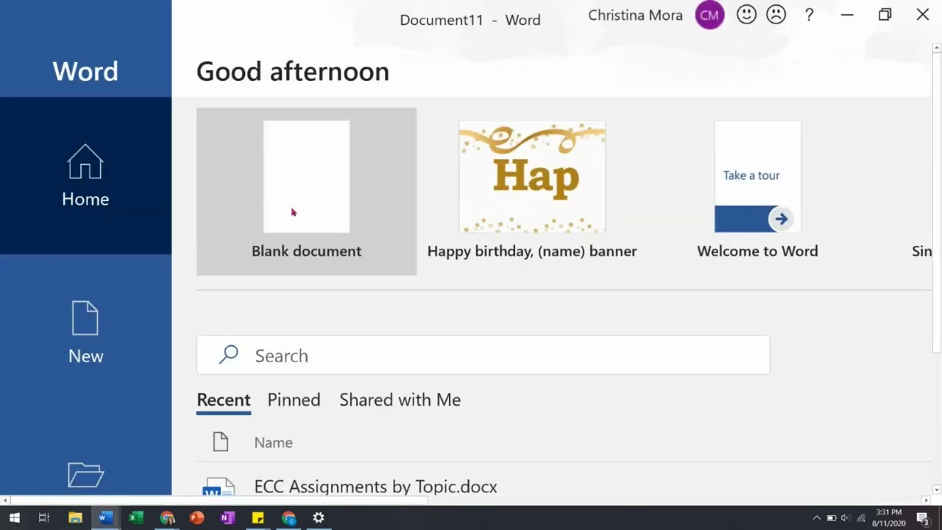Image resolution: width=942 pixels, height=530 pixels.
Task: Open ECC Assignments by Topic.docx
Action: (375, 487)
